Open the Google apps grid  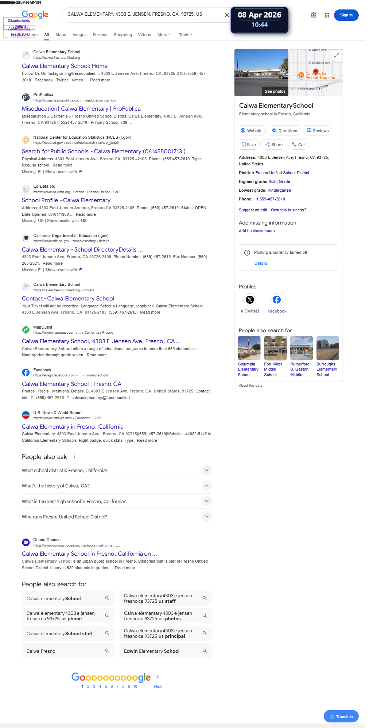[x=327, y=15]
